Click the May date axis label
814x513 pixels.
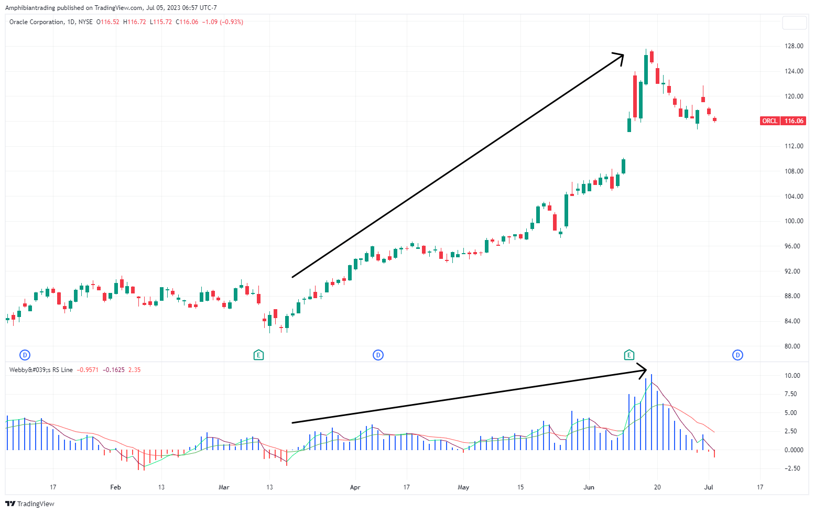463,487
